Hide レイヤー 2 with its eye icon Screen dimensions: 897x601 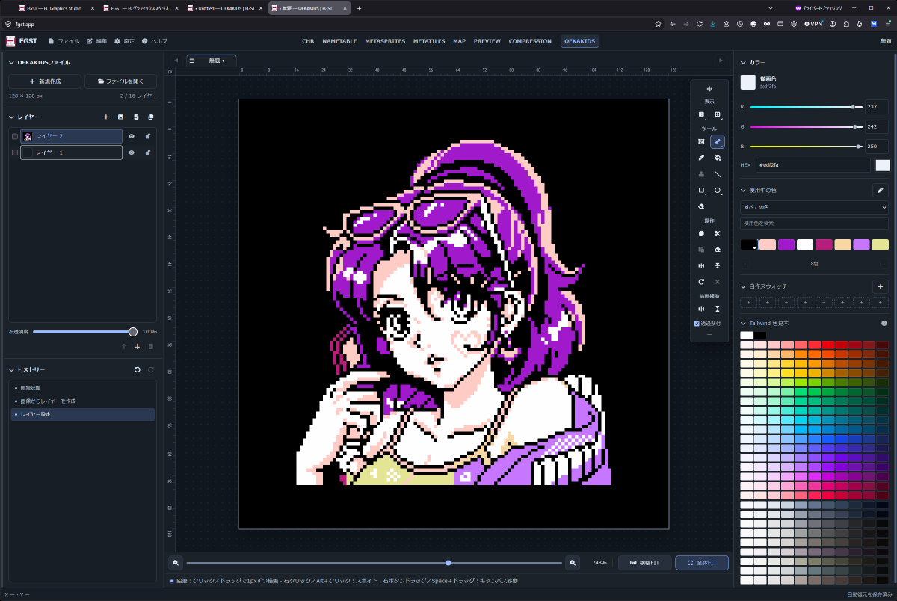click(x=131, y=136)
